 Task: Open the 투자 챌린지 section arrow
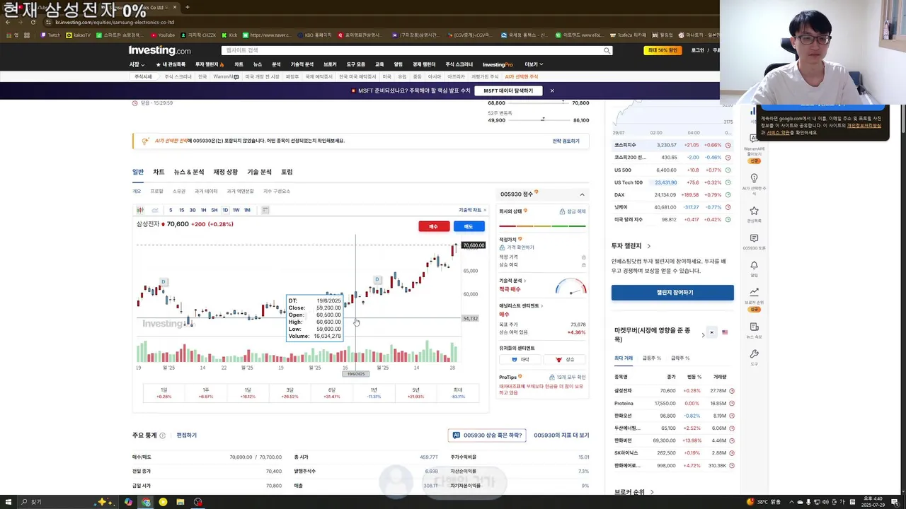[x=648, y=246]
